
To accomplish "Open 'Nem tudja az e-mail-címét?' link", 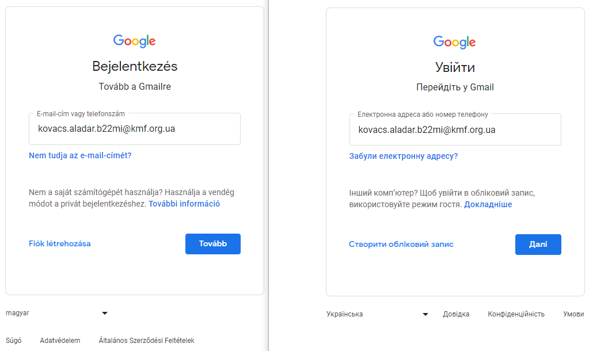I will coord(80,155).
